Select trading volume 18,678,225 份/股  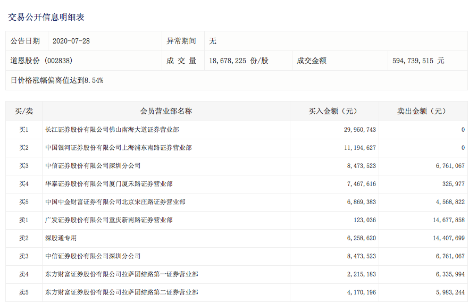point(239,61)
